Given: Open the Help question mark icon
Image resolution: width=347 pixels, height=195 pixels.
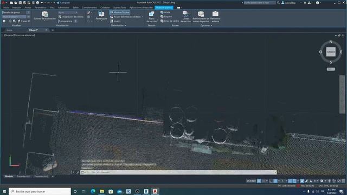Looking at the screenshot, I should click(317, 3).
